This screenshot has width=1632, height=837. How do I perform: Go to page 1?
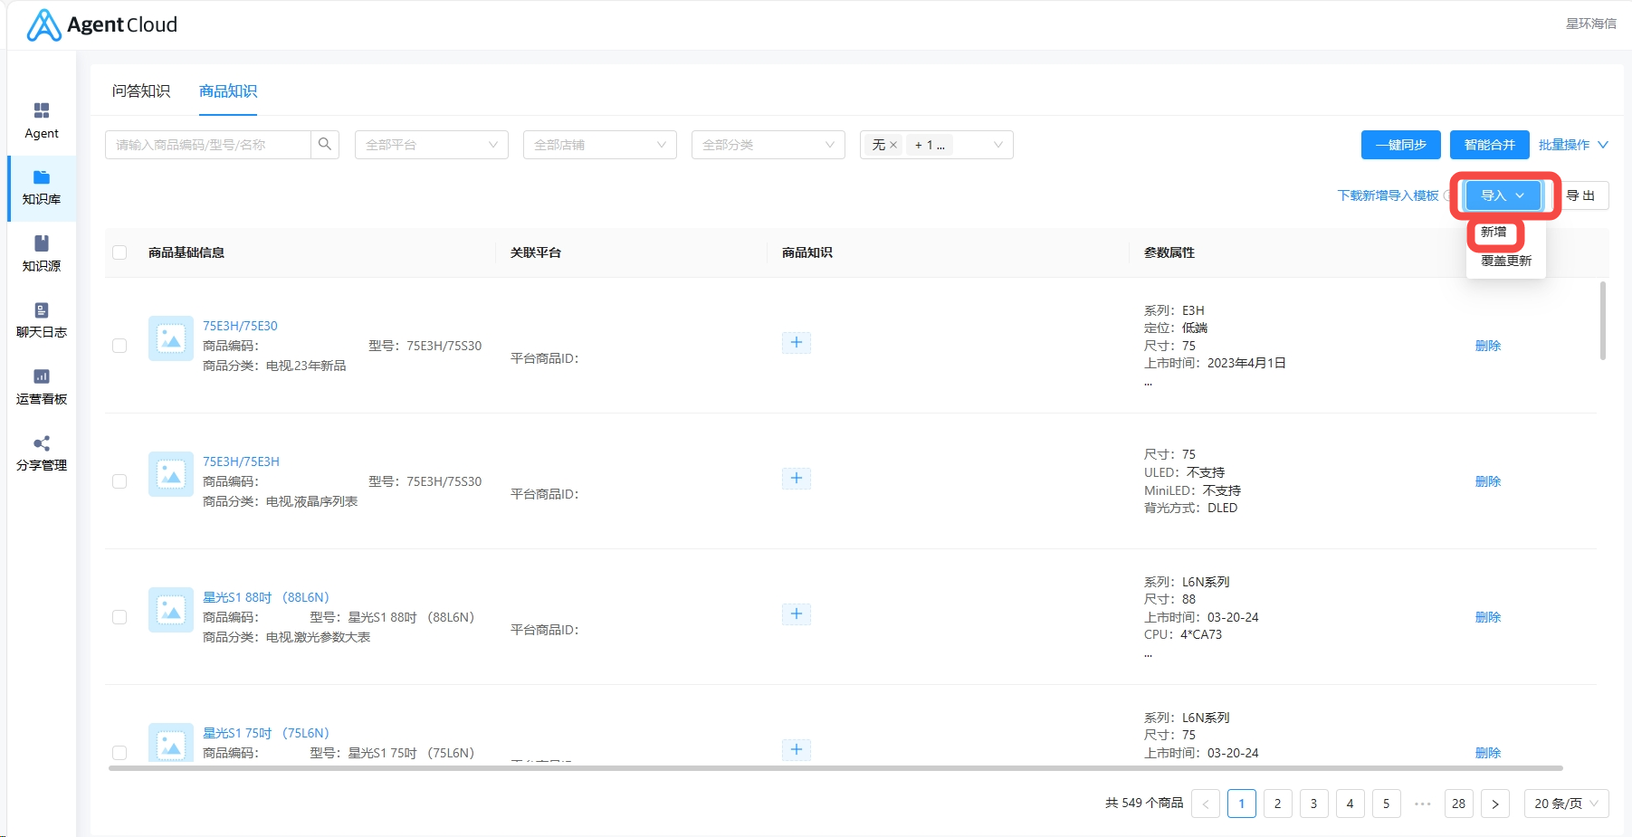pyautogui.click(x=1242, y=804)
